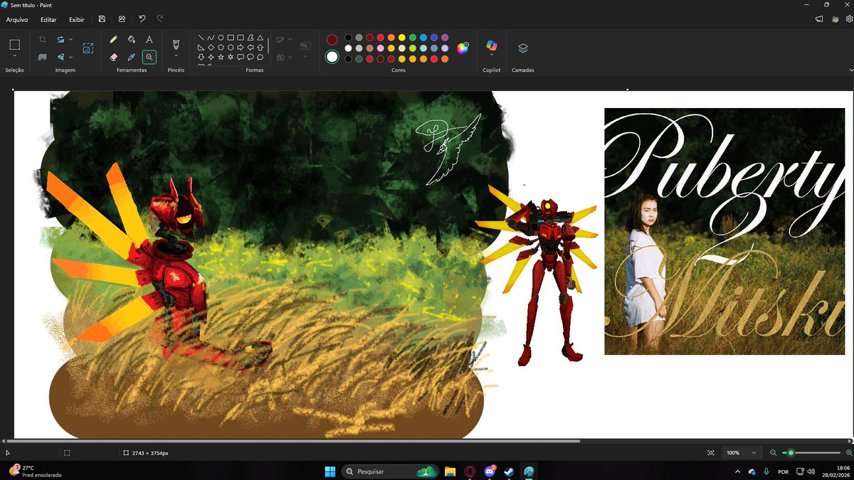The image size is (854, 480).
Task: Open the Copilot dropdown
Action: (x=492, y=56)
